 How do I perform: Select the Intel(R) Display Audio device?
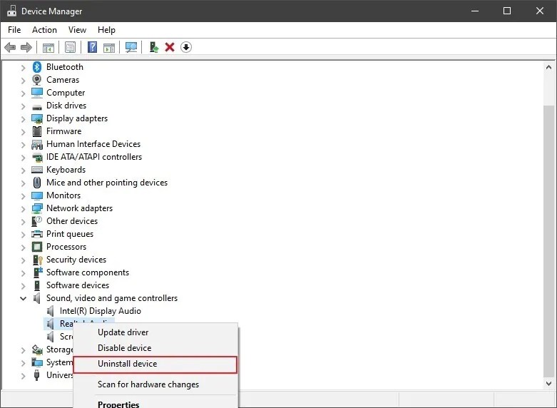pos(100,311)
